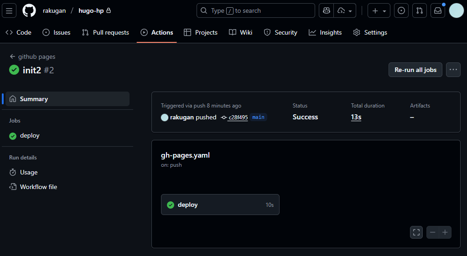
Task: Open the Security tab
Action: (x=280, y=32)
